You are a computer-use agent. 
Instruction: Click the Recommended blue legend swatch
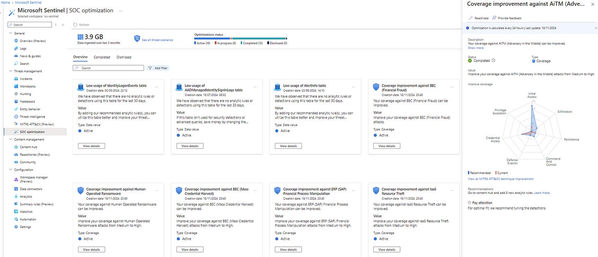click(x=468, y=173)
